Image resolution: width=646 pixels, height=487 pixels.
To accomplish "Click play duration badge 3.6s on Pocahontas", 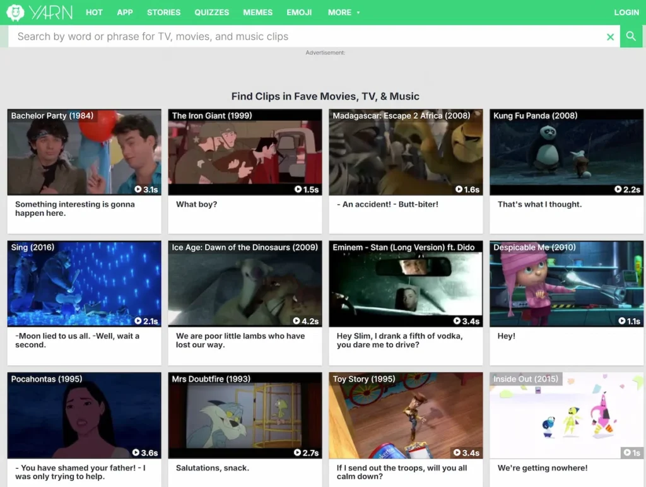I will (146, 453).
